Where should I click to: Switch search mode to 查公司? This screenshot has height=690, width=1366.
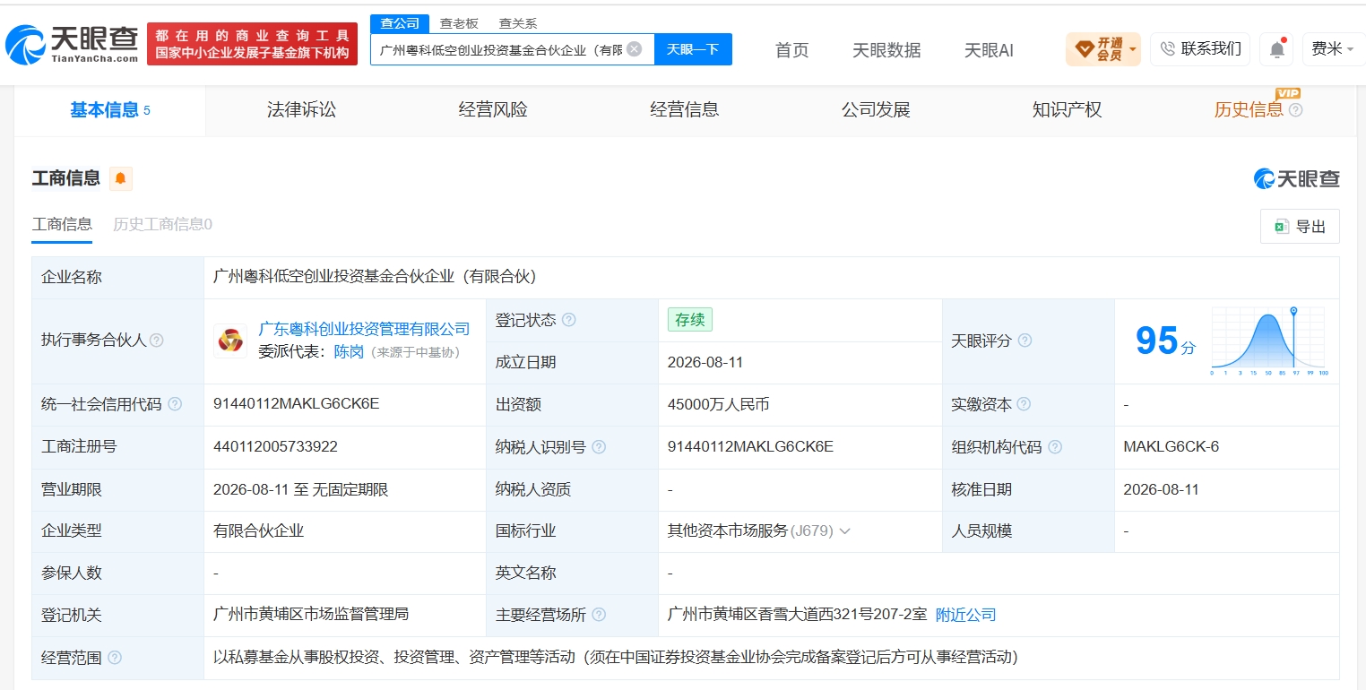(x=400, y=23)
